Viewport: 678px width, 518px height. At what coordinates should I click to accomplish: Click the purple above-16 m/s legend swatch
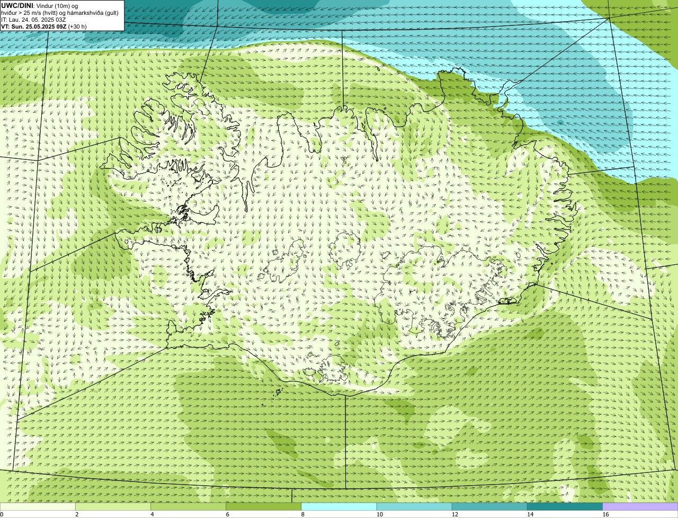click(640, 506)
